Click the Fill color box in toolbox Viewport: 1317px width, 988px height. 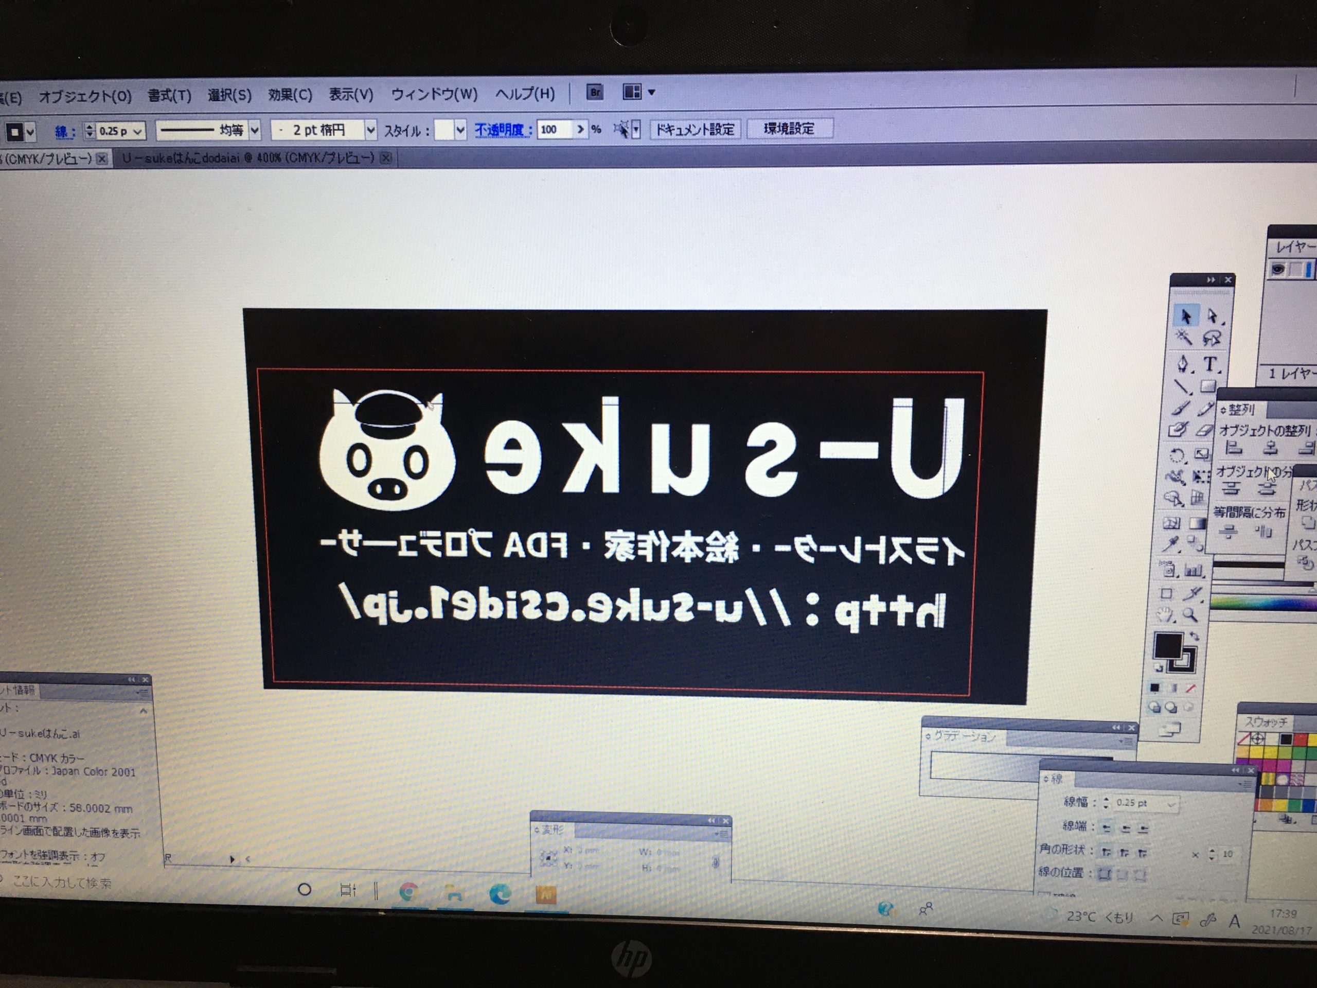(x=1169, y=645)
